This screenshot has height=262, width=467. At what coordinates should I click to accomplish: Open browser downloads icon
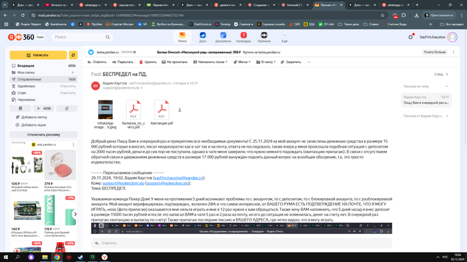coord(416,15)
